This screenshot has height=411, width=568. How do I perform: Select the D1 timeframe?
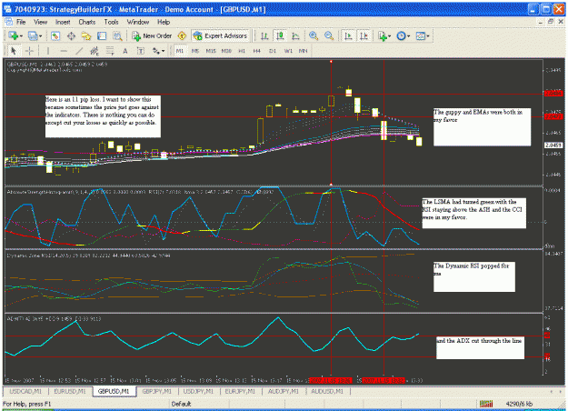point(273,51)
